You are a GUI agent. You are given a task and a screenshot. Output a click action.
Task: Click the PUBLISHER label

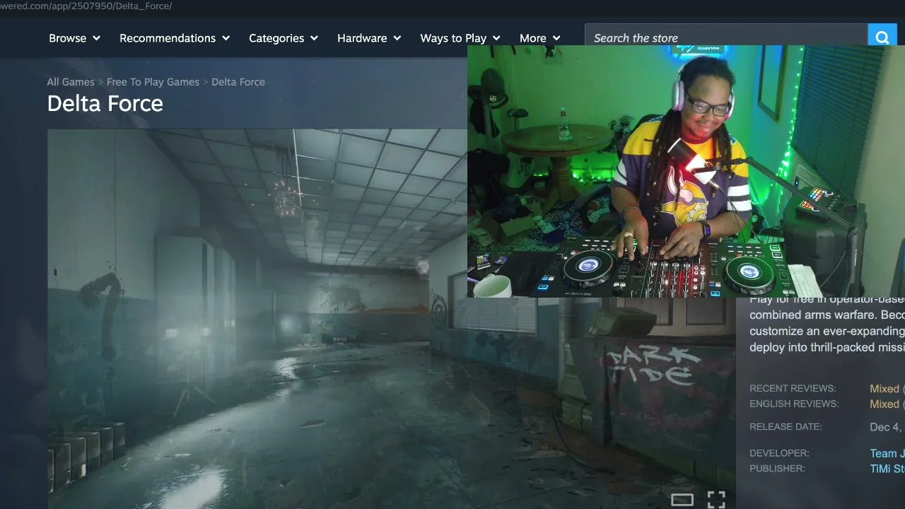pos(777,469)
